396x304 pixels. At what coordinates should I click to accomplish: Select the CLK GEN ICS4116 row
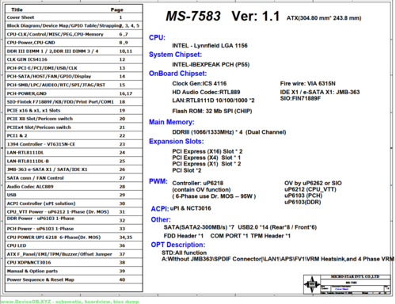coord(74,59)
